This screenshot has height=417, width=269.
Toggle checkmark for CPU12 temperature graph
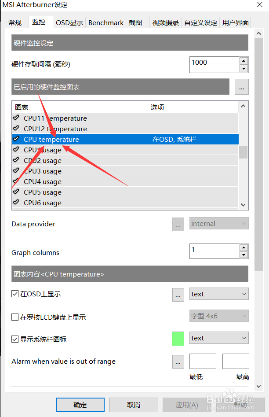(x=16, y=128)
